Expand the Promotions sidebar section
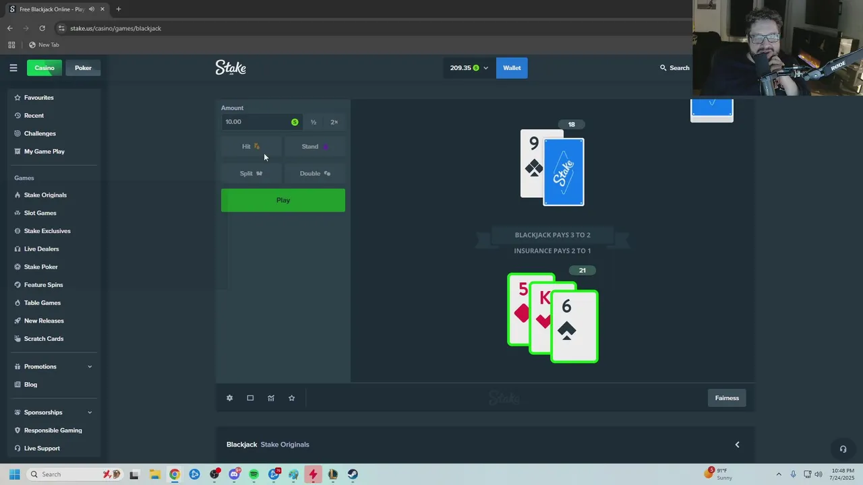The image size is (863, 485). pyautogui.click(x=90, y=366)
